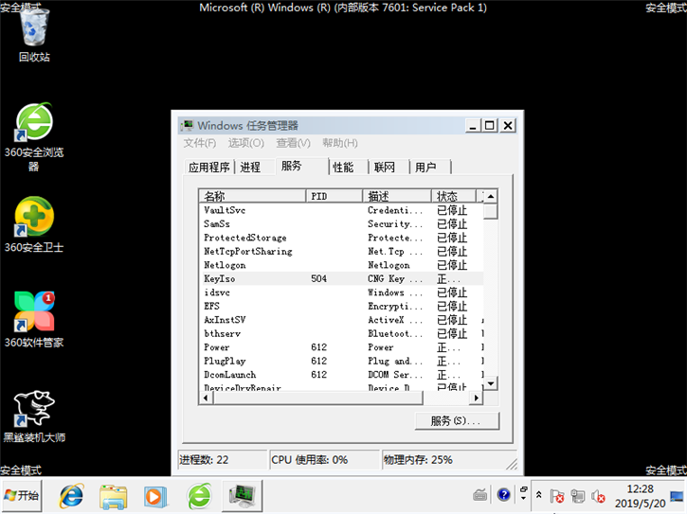The width and height of the screenshot is (687, 514).
Task: Select the VaultSvc service row
Action: pos(341,210)
